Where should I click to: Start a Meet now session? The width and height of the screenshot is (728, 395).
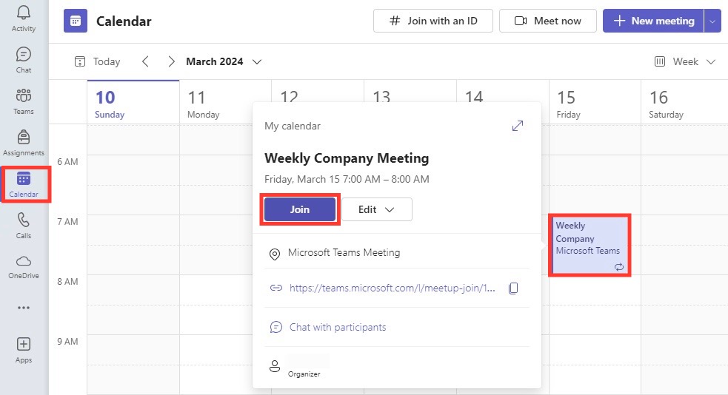click(547, 21)
